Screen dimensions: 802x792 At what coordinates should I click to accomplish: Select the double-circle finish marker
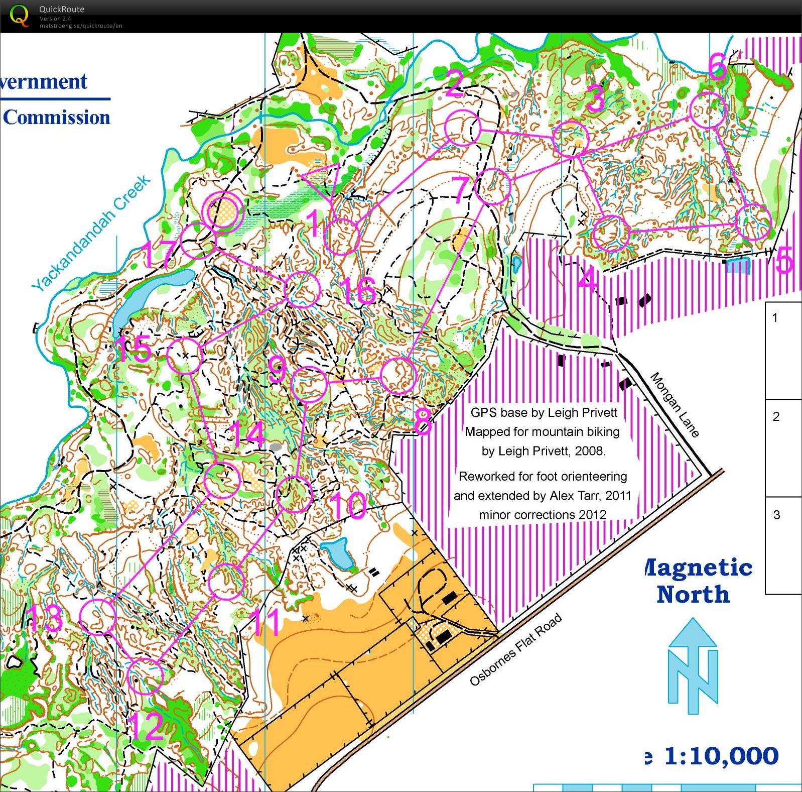coord(223,212)
